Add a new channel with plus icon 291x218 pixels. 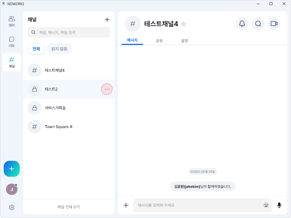(x=107, y=20)
